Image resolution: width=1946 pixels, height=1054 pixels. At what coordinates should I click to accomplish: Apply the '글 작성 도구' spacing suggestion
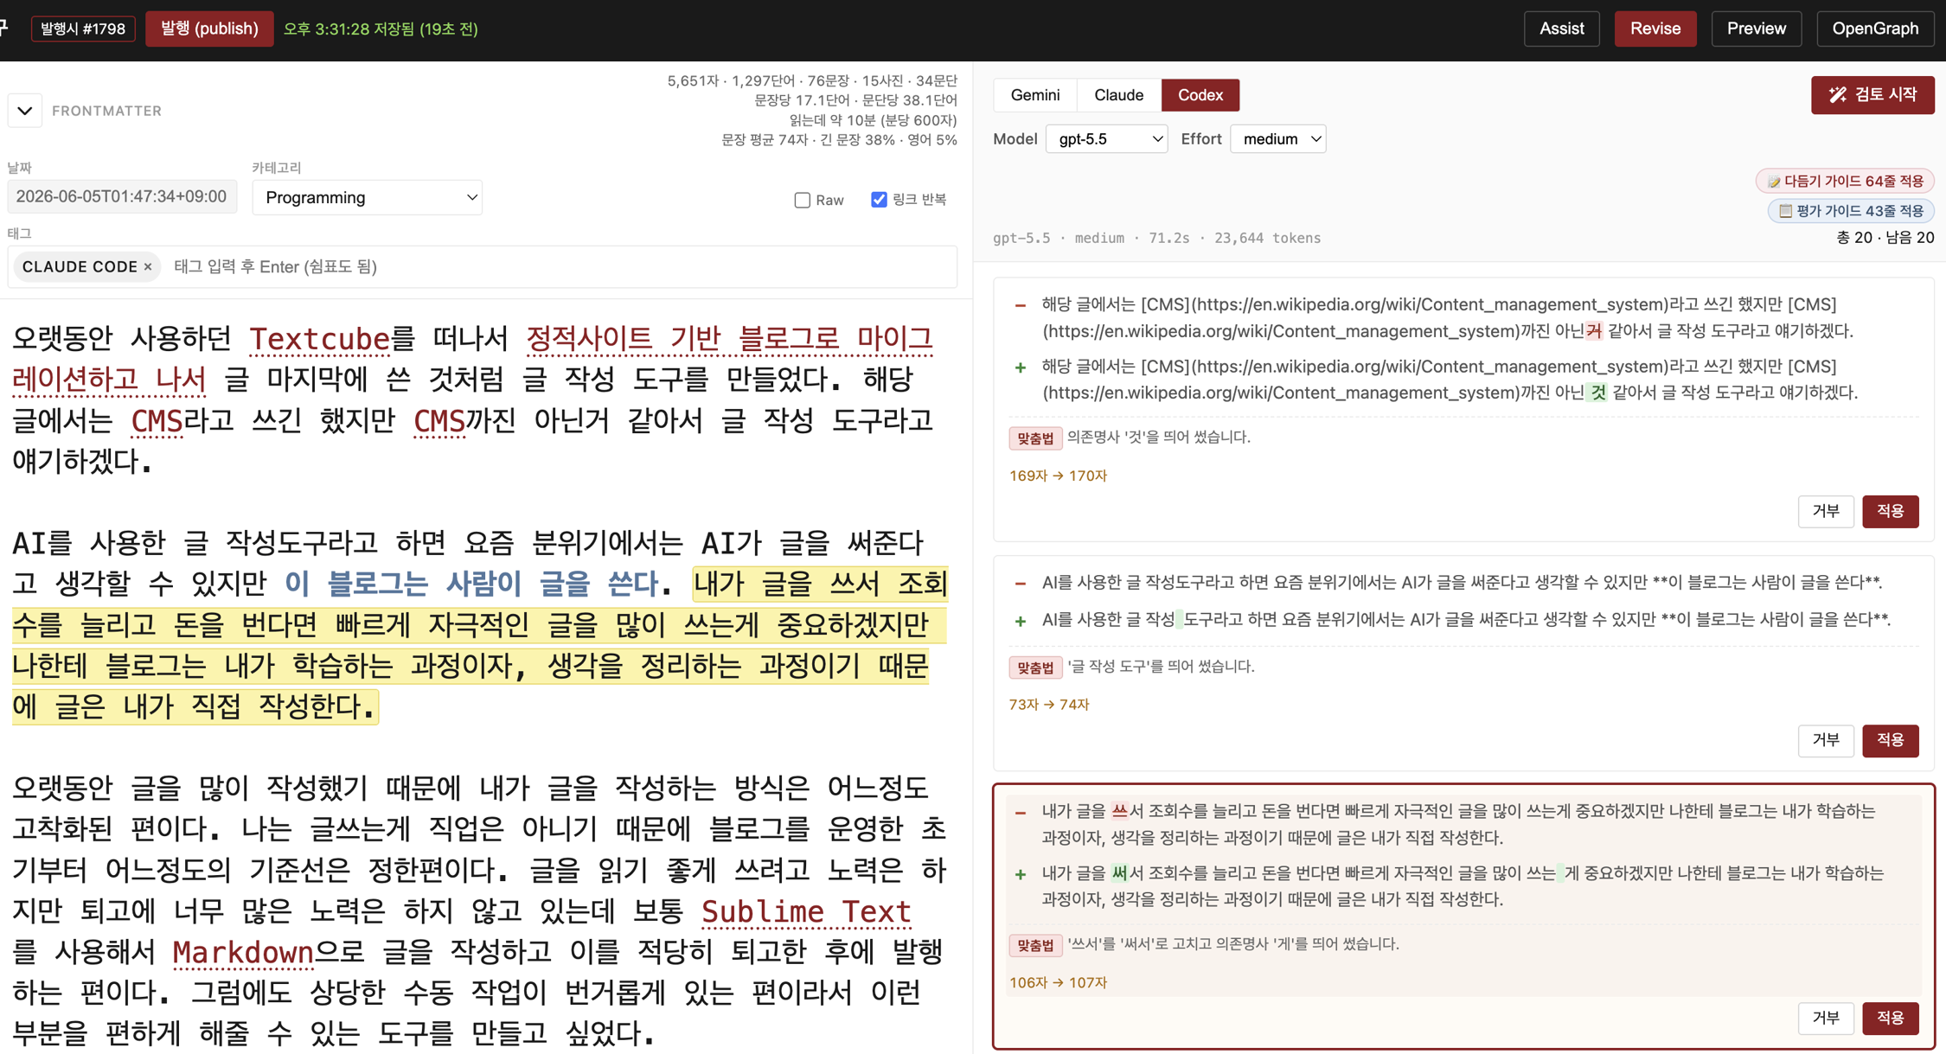click(1890, 740)
